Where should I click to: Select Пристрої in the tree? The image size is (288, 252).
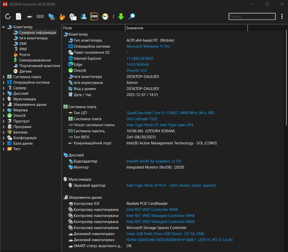[x=21, y=121]
